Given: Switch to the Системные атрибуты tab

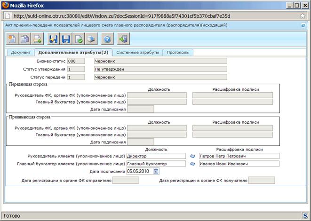Looking at the screenshot, I should click(x=138, y=53).
